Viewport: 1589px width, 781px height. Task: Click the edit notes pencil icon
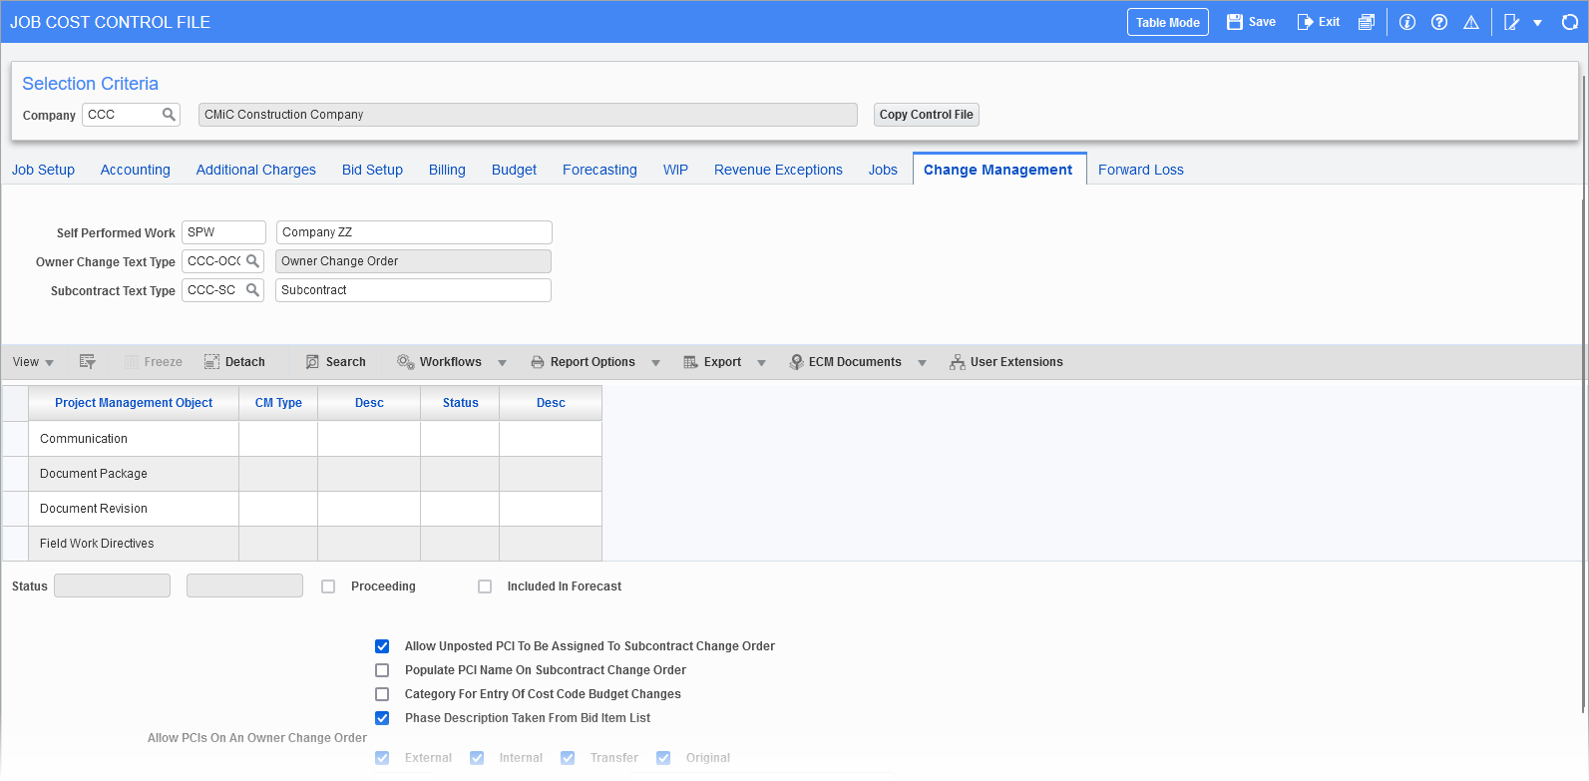click(1512, 22)
